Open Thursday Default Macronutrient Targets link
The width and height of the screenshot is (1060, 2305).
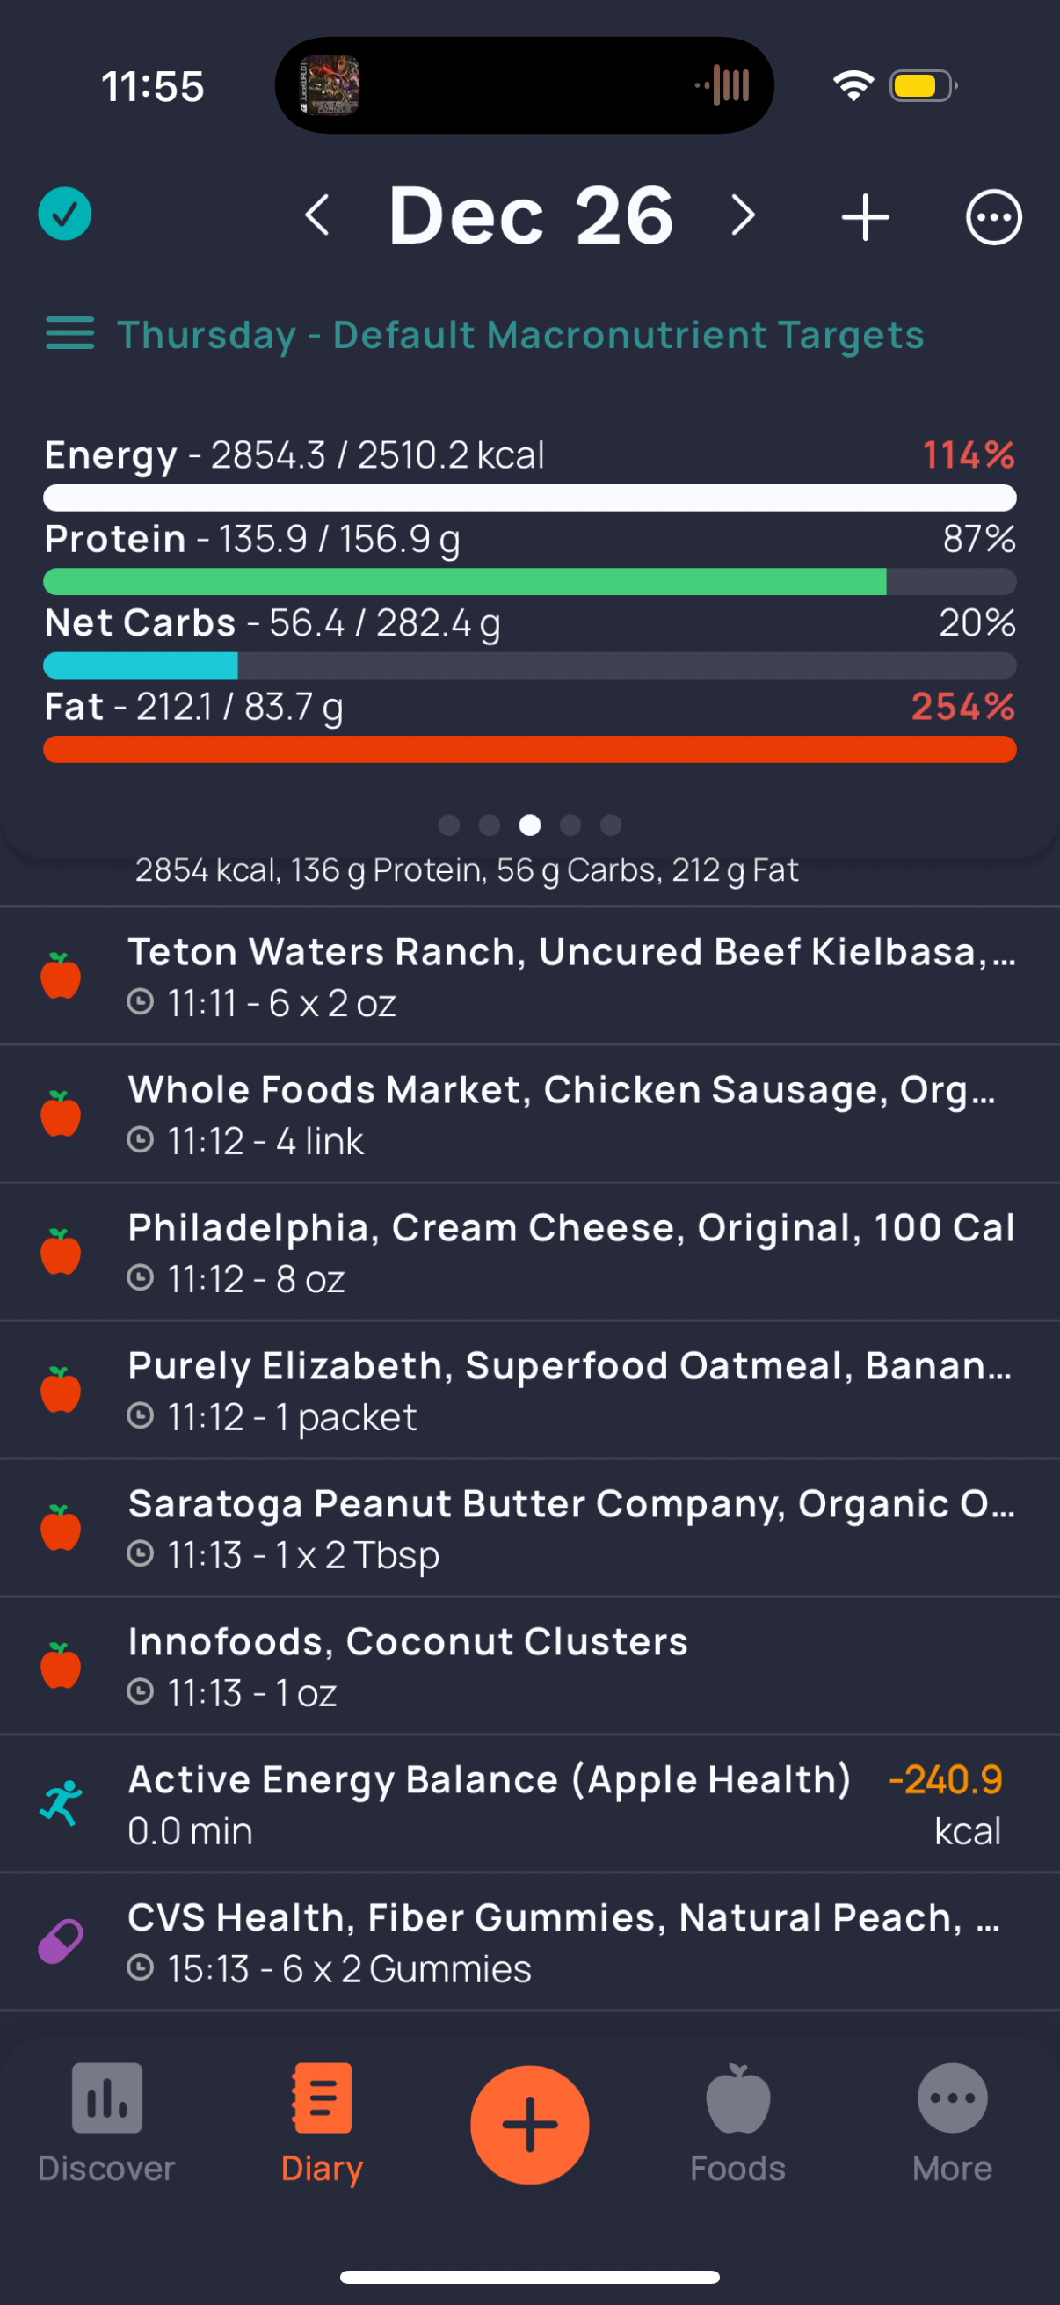tap(519, 335)
